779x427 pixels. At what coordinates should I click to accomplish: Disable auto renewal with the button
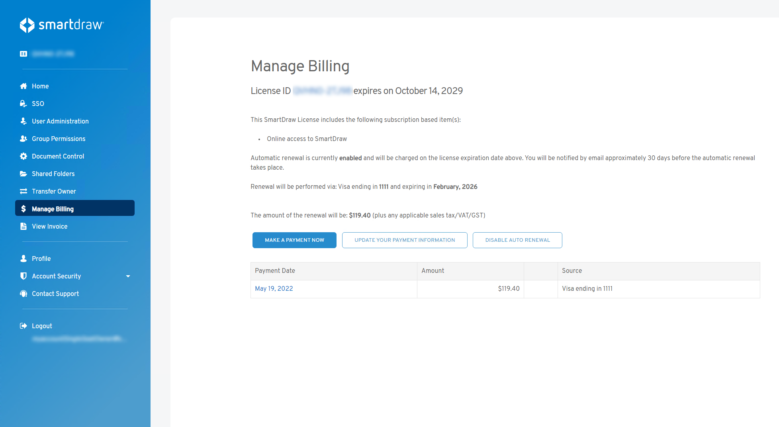pos(517,240)
